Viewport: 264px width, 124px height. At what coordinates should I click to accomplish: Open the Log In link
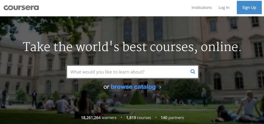point(224,8)
